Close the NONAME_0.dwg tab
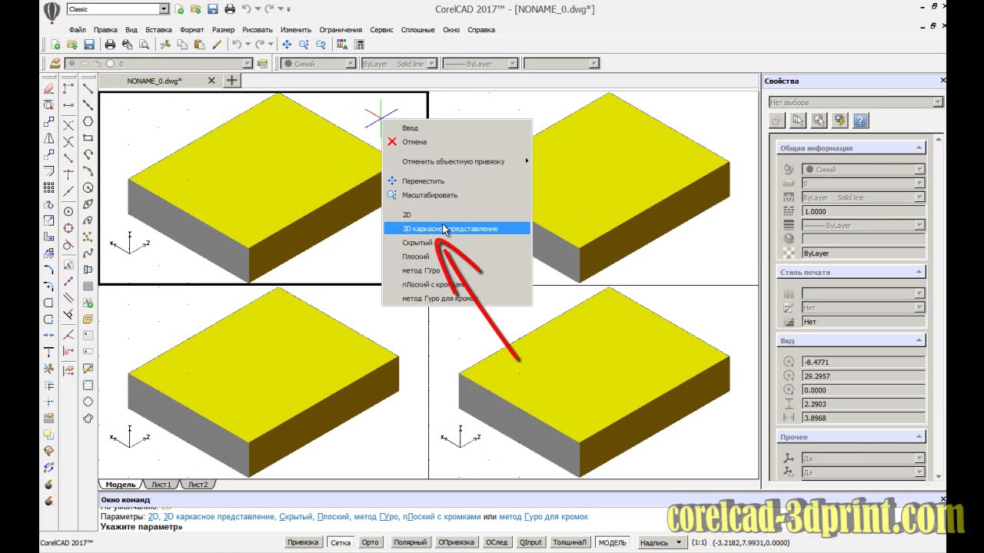 coord(211,81)
